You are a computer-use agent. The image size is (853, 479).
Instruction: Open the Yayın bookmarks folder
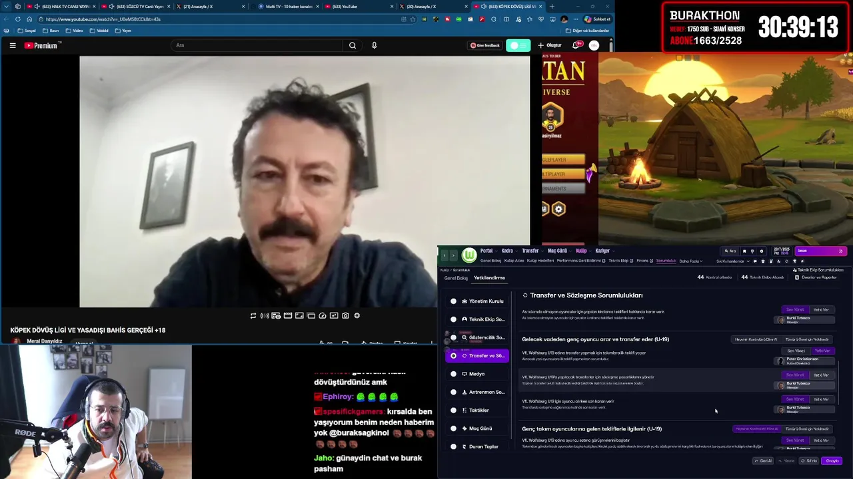coord(123,31)
